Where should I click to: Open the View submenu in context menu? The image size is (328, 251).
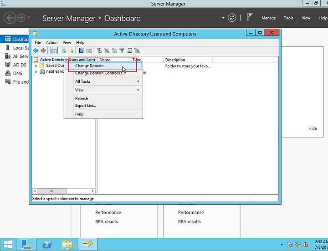(108, 90)
